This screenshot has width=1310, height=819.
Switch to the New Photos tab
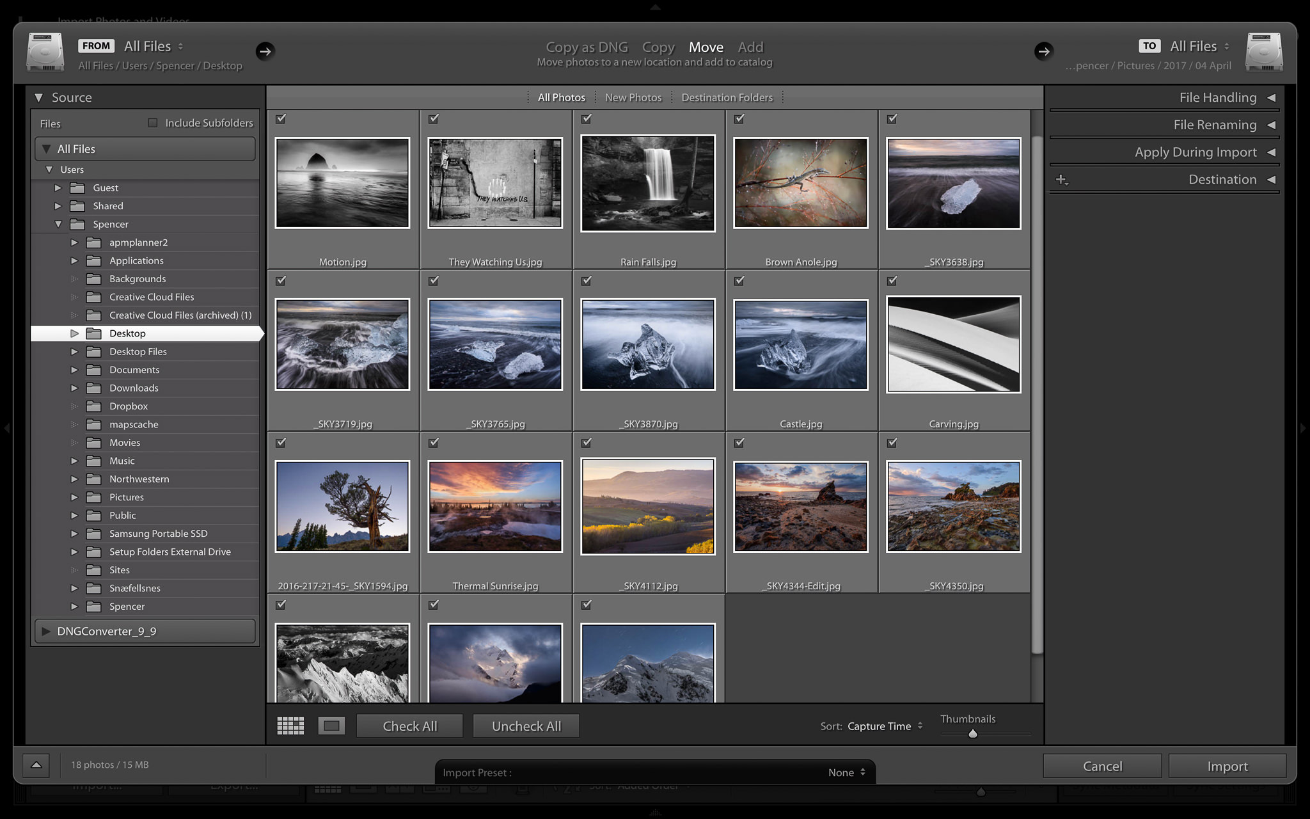[632, 97]
